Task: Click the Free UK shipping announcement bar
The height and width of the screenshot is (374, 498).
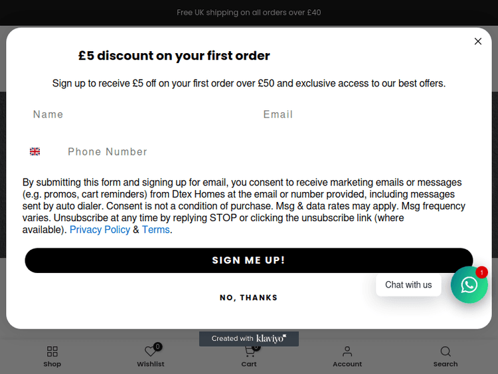Action: point(249,13)
